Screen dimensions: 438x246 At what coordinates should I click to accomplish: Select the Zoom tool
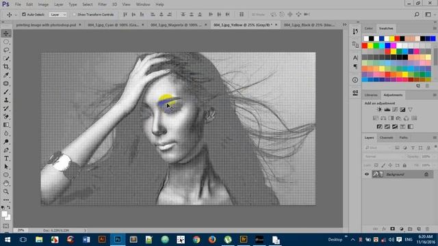coord(6,191)
